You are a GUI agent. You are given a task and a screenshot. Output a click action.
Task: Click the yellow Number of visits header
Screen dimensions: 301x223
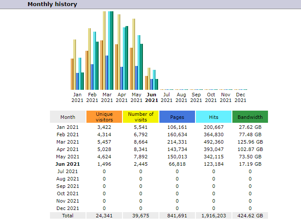[x=141, y=117]
